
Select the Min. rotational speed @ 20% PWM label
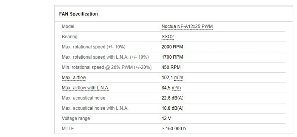pos(106,68)
